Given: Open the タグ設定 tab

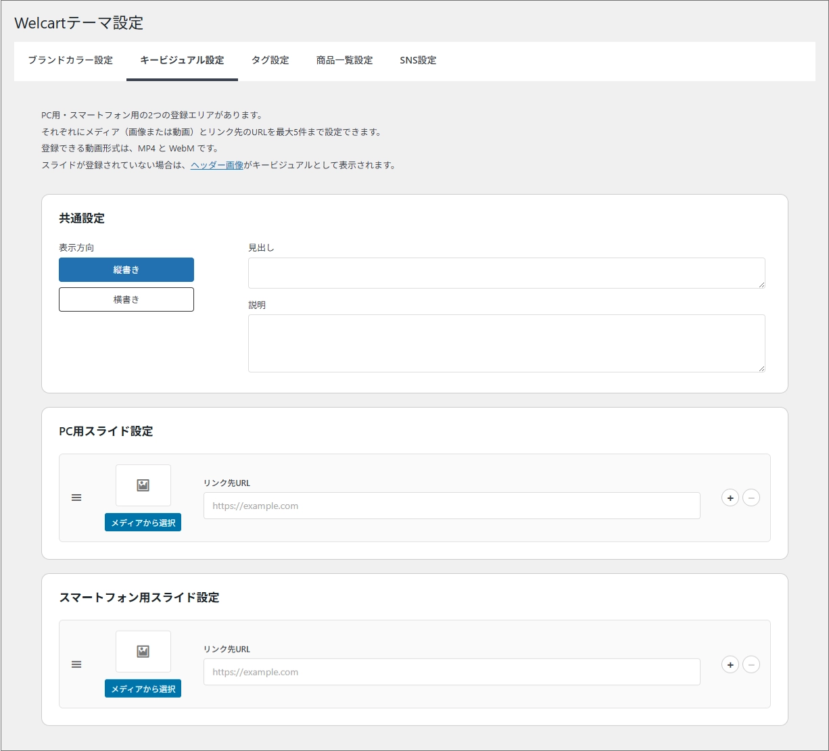Looking at the screenshot, I should point(270,60).
